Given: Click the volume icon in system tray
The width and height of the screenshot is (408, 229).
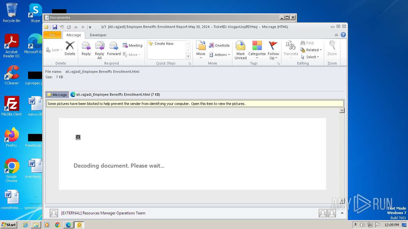Looking at the screenshot, I should coord(362,225).
